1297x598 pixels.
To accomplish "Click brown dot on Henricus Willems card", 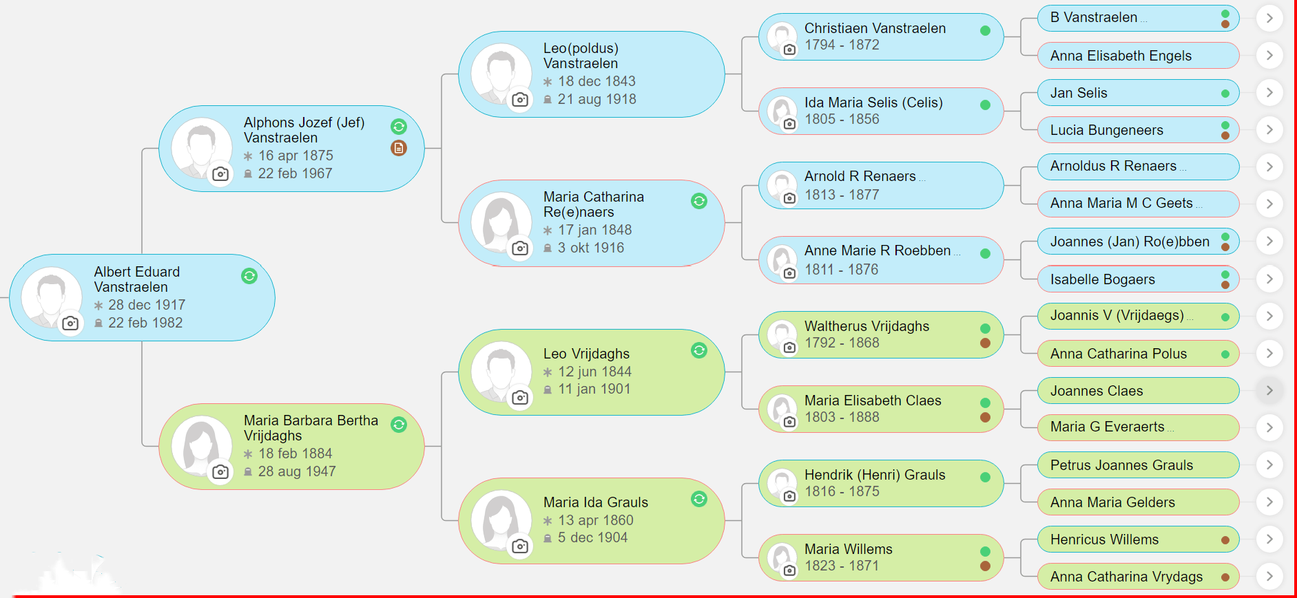I will (x=1225, y=540).
